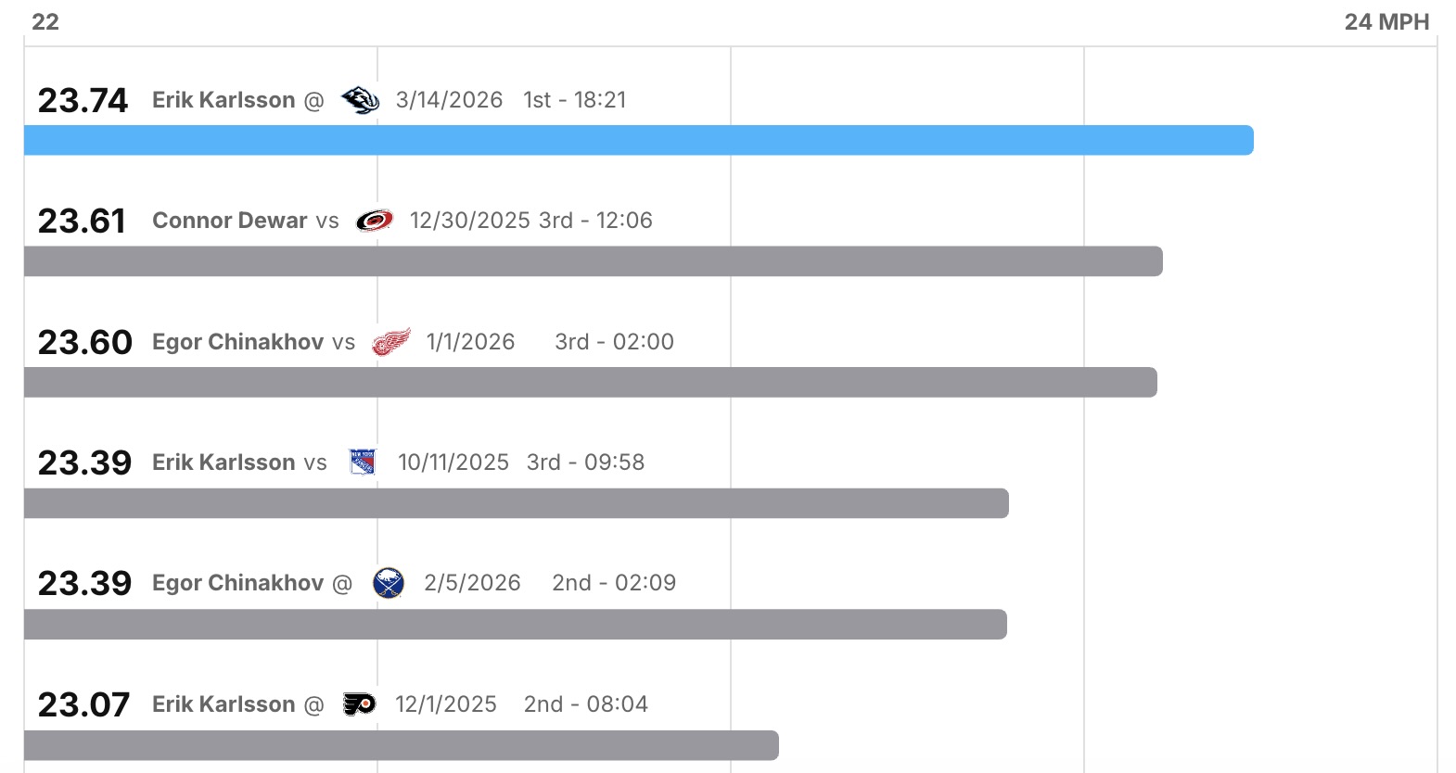Click the Buffalo Sabres logo
The height and width of the screenshot is (773, 1456).
click(389, 583)
